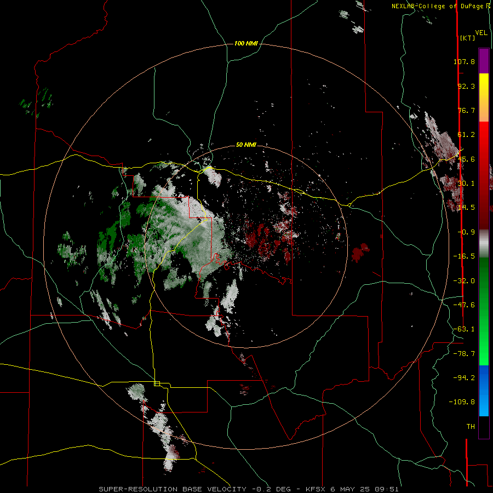Click the "6 MAY 25 09:51" timestamp

[365, 489]
